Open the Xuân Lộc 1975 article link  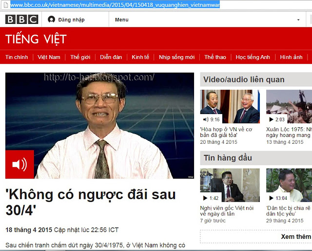point(289,132)
